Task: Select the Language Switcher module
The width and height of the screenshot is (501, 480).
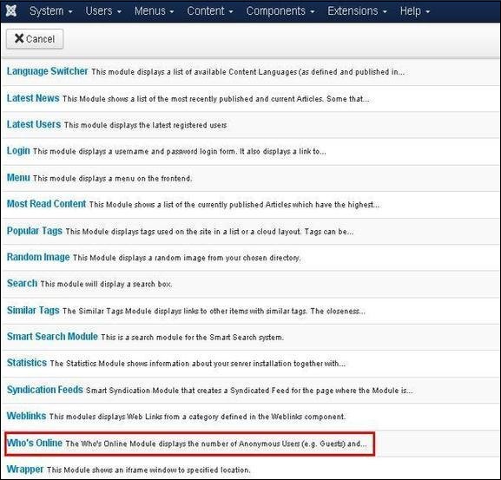Action: coord(47,71)
